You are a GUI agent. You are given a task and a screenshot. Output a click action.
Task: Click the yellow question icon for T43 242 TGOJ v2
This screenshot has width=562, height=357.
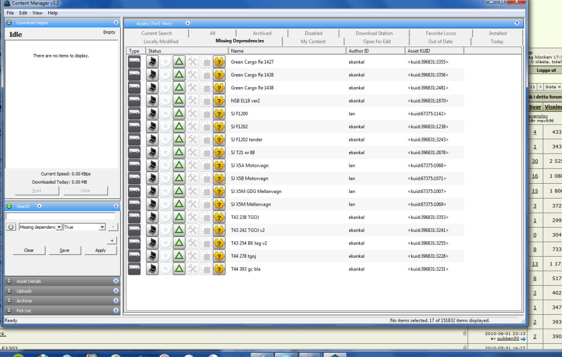pos(219,230)
